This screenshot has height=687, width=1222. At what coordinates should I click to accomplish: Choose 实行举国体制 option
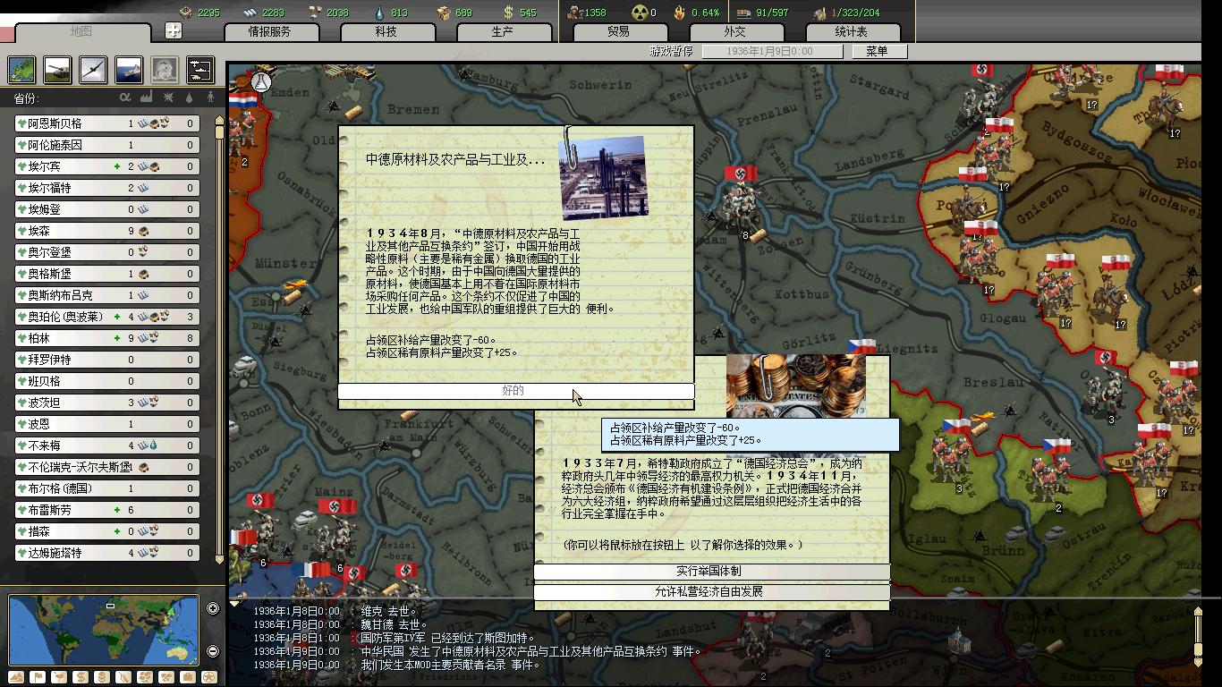712,572
